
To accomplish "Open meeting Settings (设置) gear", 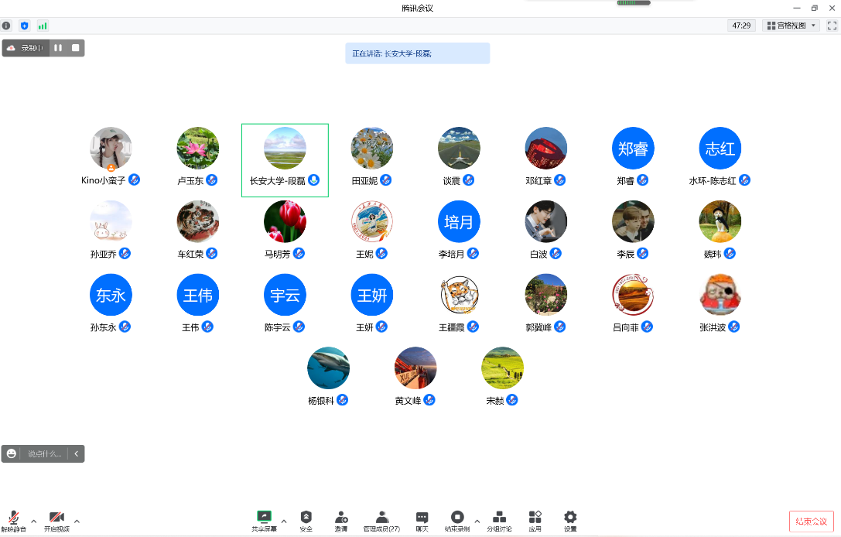I will (x=570, y=520).
